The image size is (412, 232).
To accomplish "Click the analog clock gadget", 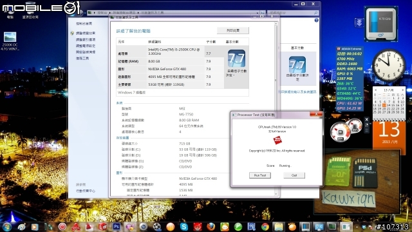I will point(389,65).
